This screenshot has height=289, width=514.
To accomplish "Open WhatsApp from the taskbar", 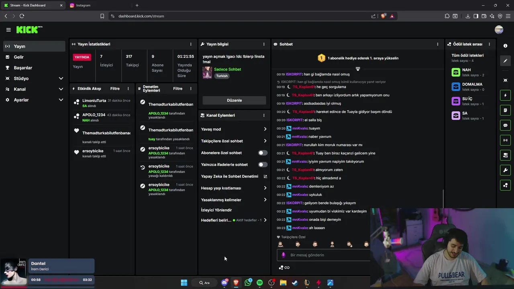I will coord(248,283).
